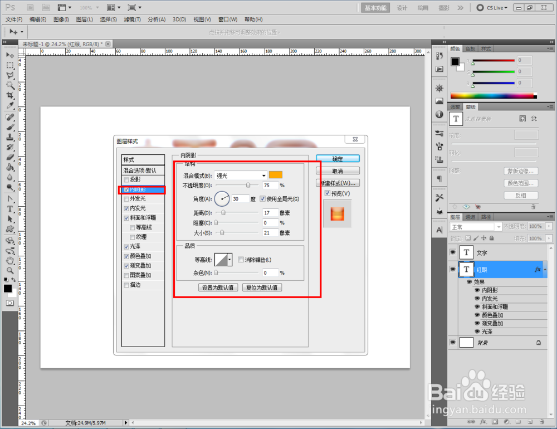The image size is (557, 429).
Task: Select the Zoom tool
Action: coord(10,270)
